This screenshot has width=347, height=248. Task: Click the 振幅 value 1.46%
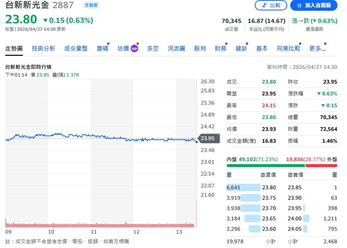coord(330,141)
